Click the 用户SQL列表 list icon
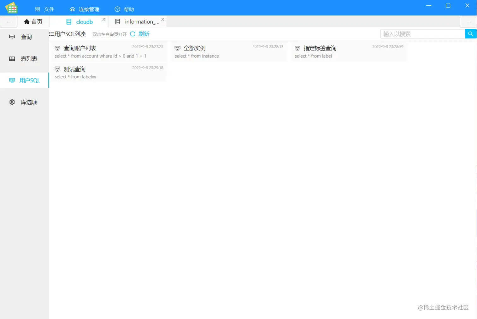The height and width of the screenshot is (319, 477). (52, 34)
